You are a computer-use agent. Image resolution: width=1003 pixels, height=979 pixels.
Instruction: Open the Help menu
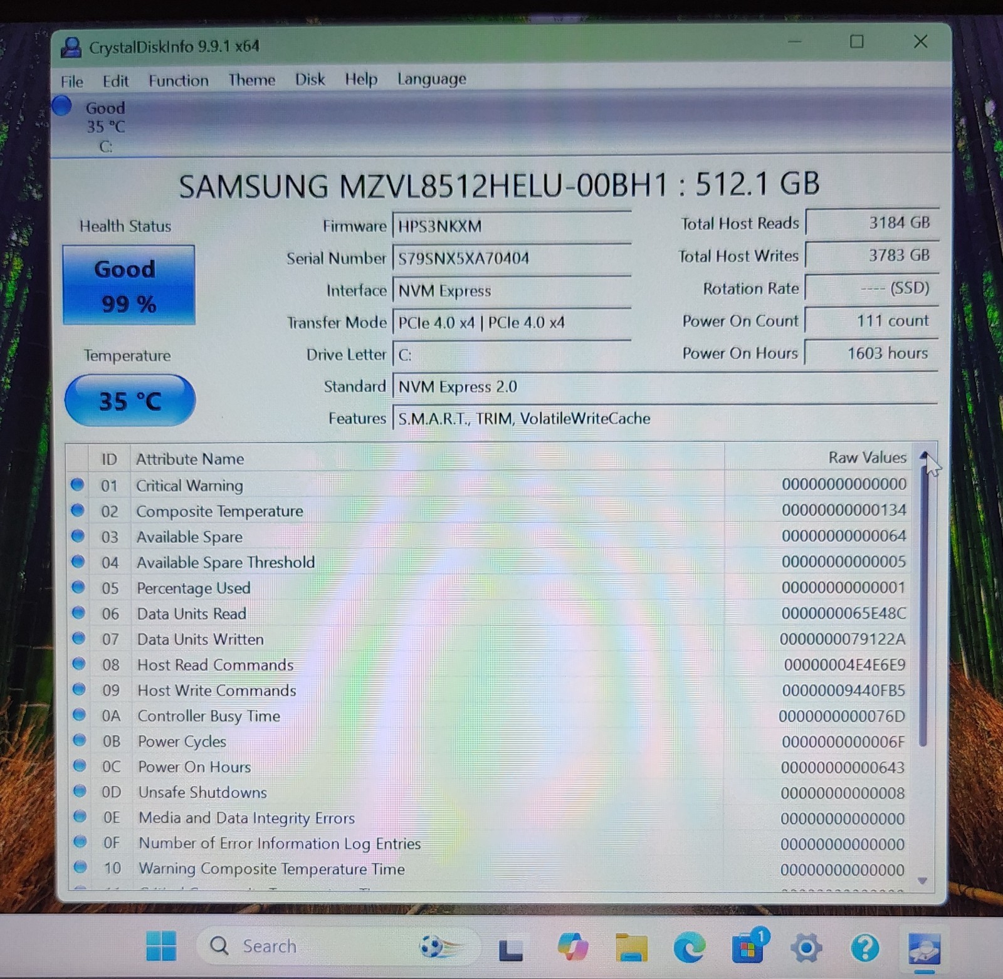click(361, 79)
